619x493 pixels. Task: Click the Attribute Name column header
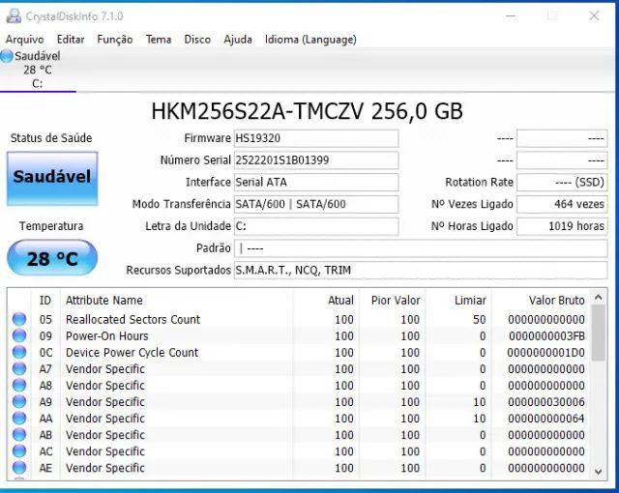coord(176,301)
